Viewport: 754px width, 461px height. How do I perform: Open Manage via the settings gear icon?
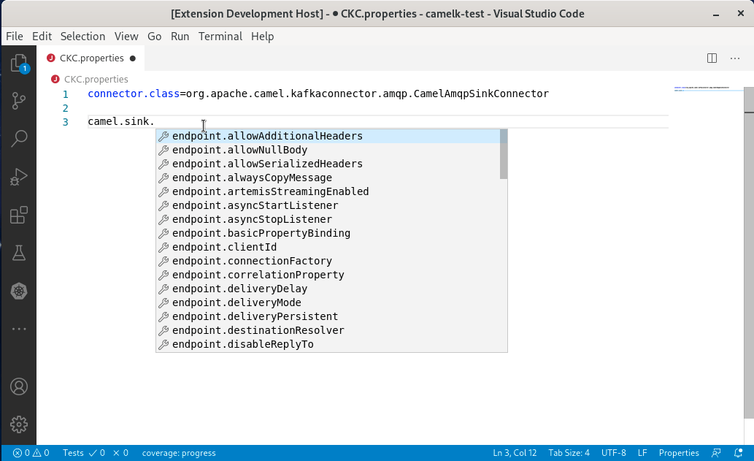19,424
